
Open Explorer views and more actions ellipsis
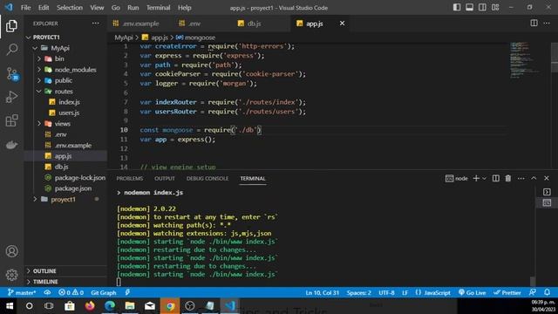[x=96, y=24]
